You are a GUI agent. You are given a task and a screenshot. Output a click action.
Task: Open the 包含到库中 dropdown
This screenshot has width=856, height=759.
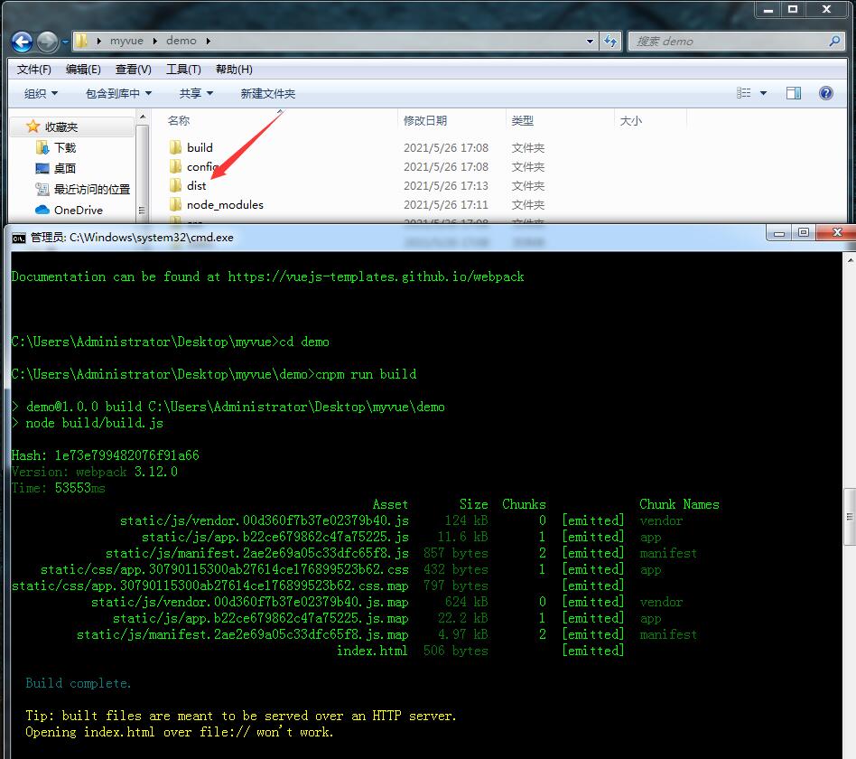pos(118,93)
